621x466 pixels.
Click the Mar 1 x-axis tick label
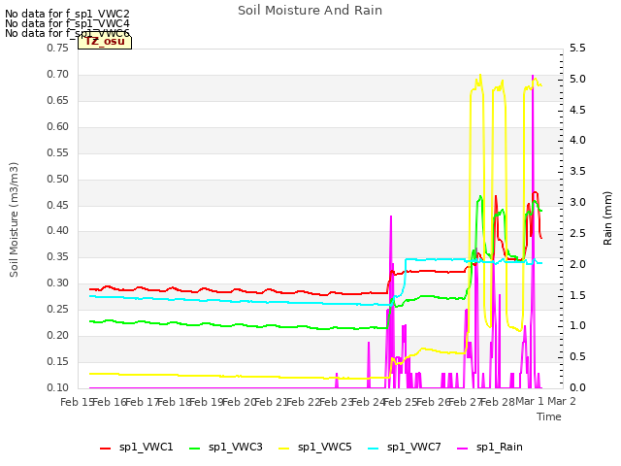[530, 401]
